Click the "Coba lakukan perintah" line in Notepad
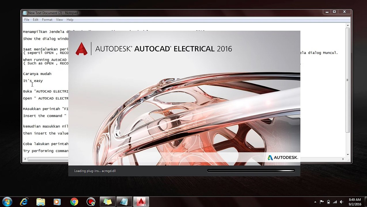Screen dimensions: 367x207 pyautogui.click(x=46, y=144)
